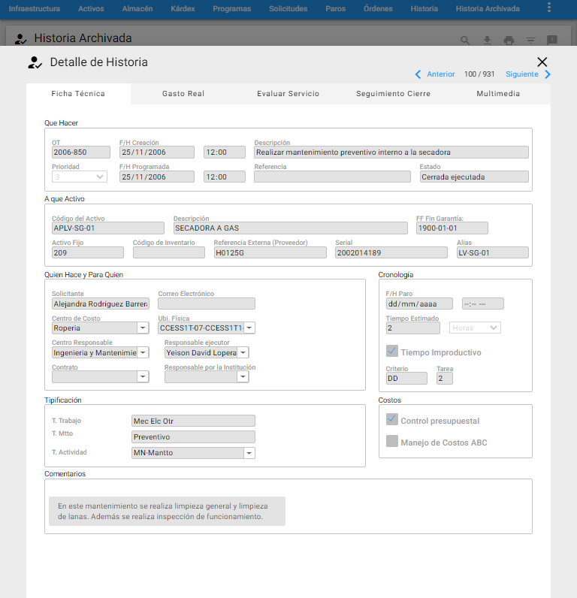
Task: Open Responsable por la Institución dropdown
Action: [x=243, y=377]
